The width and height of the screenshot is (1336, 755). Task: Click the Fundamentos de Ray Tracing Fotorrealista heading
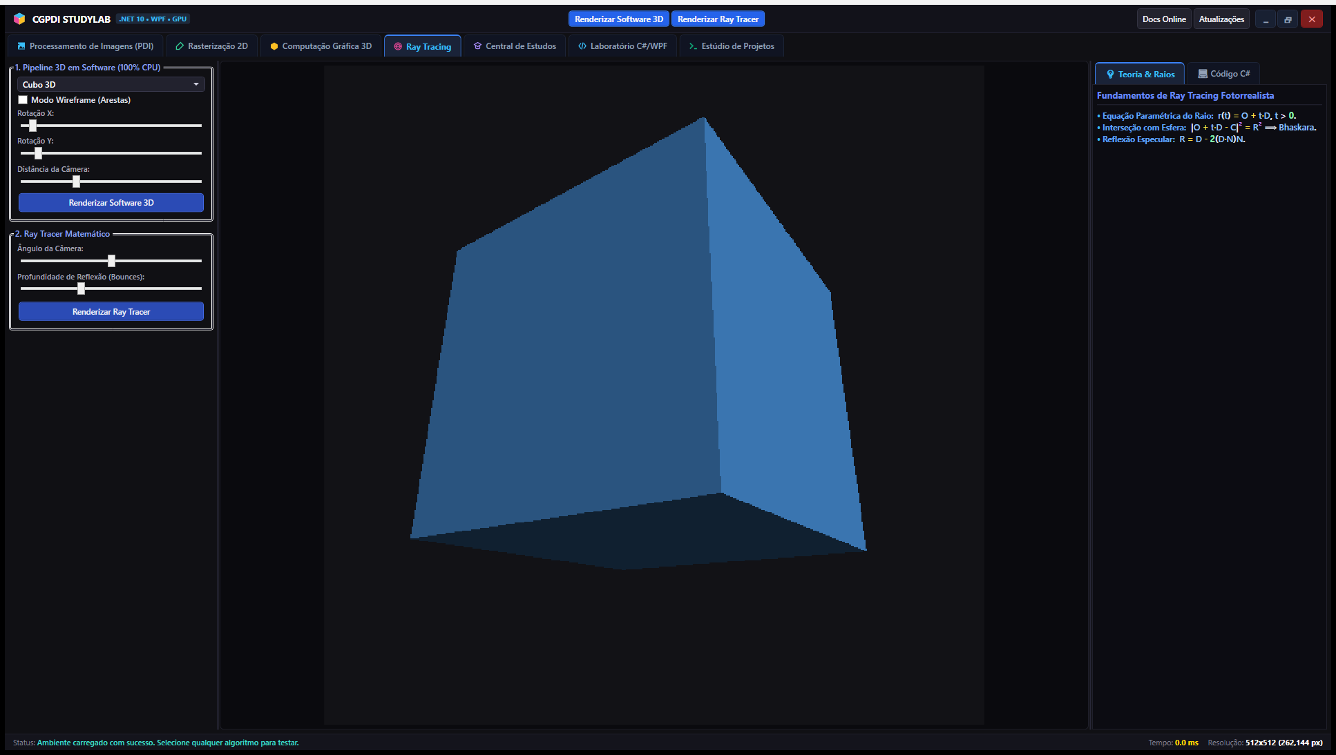coord(1185,96)
